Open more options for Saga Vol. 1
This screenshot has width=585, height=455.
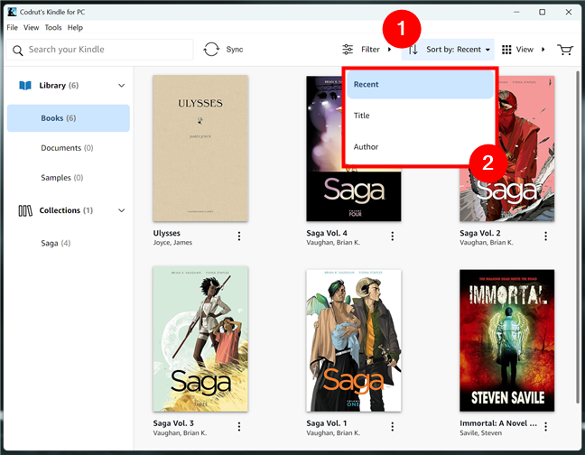point(392,426)
